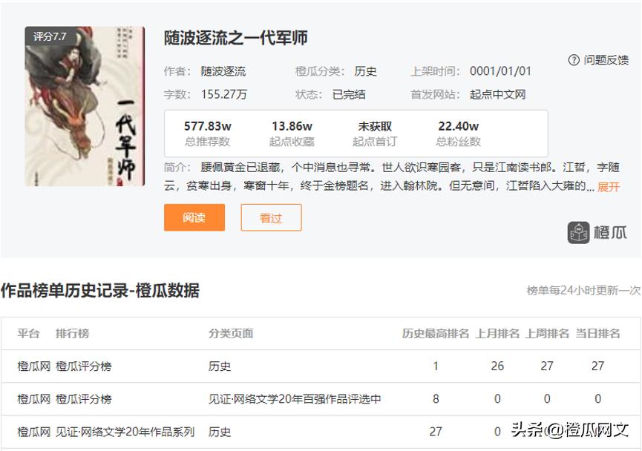Click author name 随波逐流

pos(223,71)
